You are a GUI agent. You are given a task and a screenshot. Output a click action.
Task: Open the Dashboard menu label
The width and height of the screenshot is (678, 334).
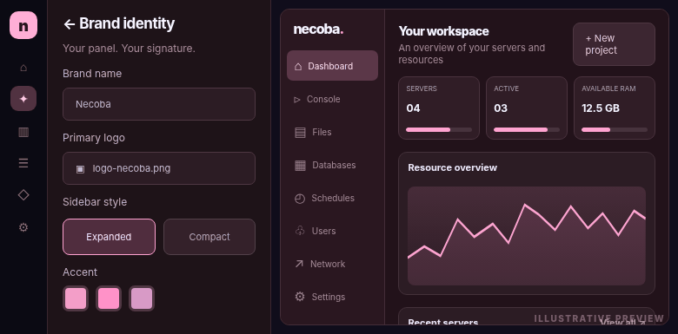coord(330,66)
